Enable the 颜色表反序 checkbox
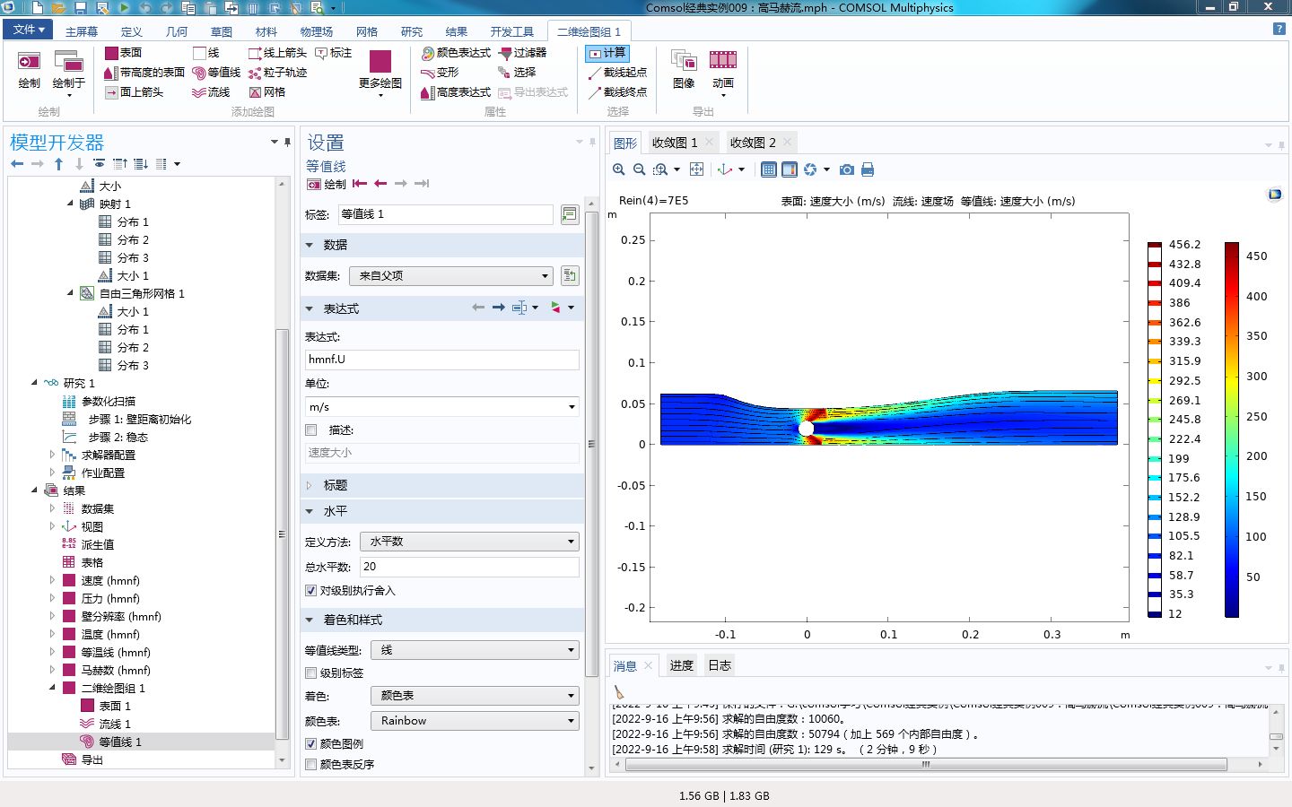This screenshot has width=1292, height=807. [310, 763]
